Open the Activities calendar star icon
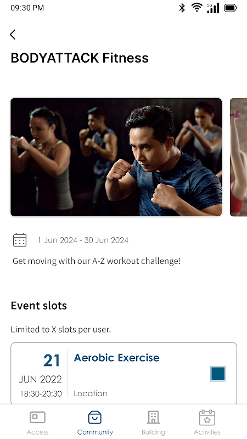The height and width of the screenshot is (439, 247). [x=207, y=418]
